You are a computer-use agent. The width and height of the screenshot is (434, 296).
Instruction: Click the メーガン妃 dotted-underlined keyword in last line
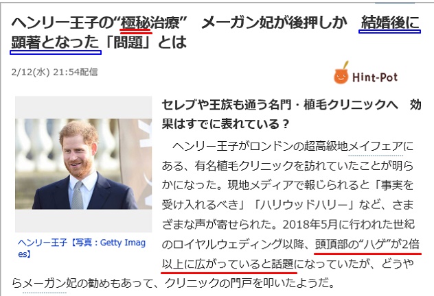click(x=45, y=283)
